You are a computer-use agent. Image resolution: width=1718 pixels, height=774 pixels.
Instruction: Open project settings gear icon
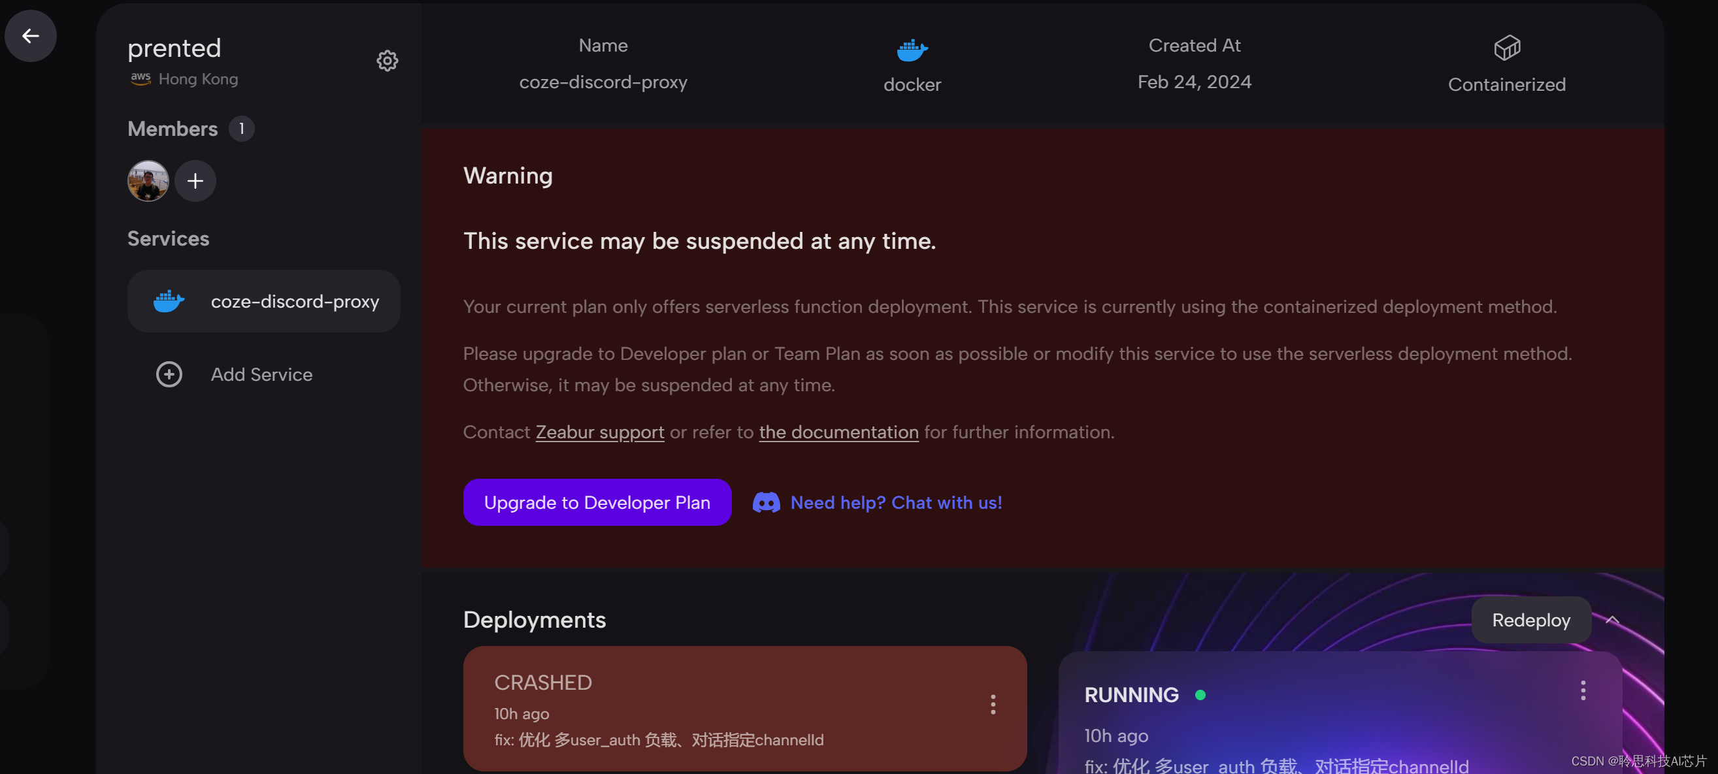click(387, 61)
